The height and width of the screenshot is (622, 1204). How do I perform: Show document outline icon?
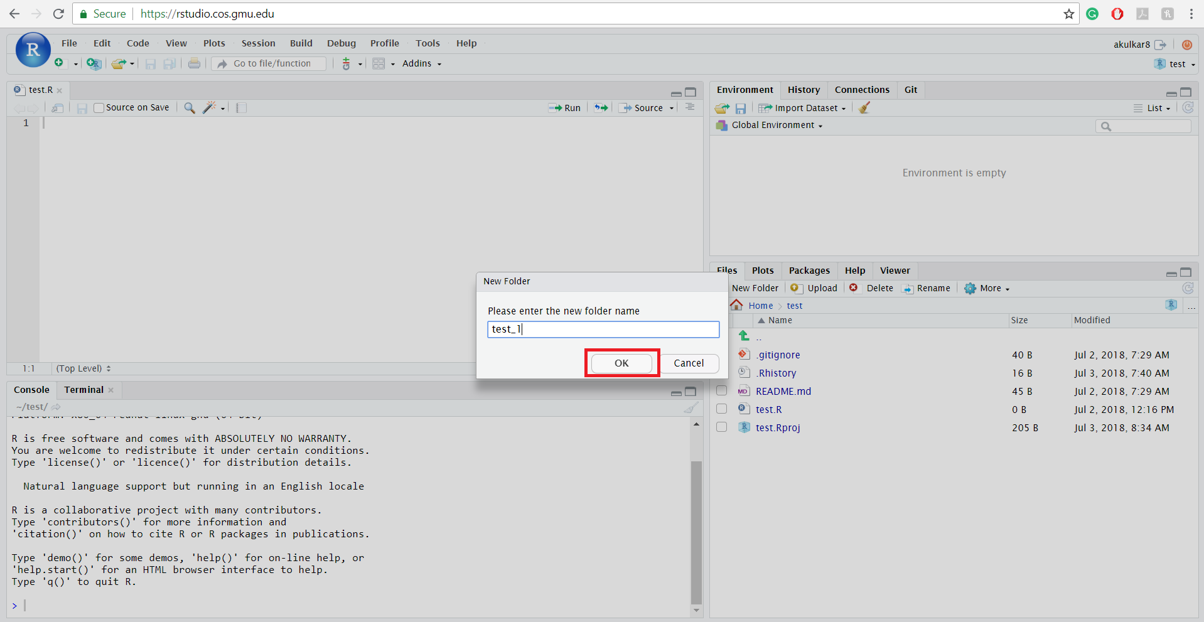[x=690, y=107]
